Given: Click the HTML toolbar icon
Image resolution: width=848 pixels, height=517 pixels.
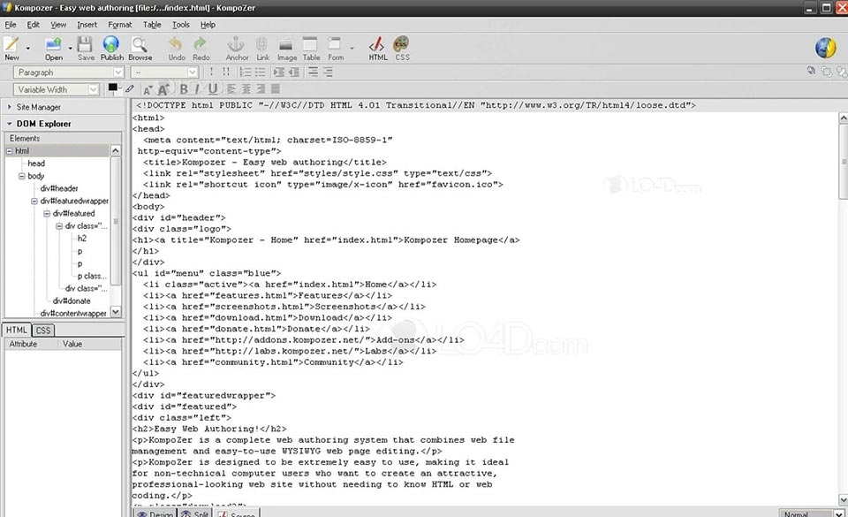Looking at the screenshot, I should [377, 44].
